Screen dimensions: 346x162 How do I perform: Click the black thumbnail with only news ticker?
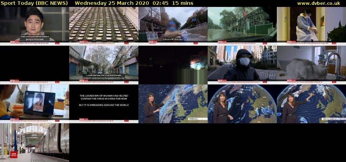pos(34,65)
